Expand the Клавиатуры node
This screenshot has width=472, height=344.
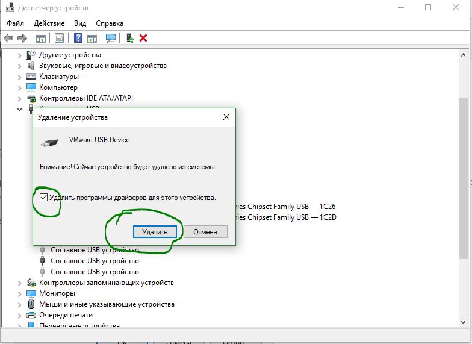click(x=19, y=77)
